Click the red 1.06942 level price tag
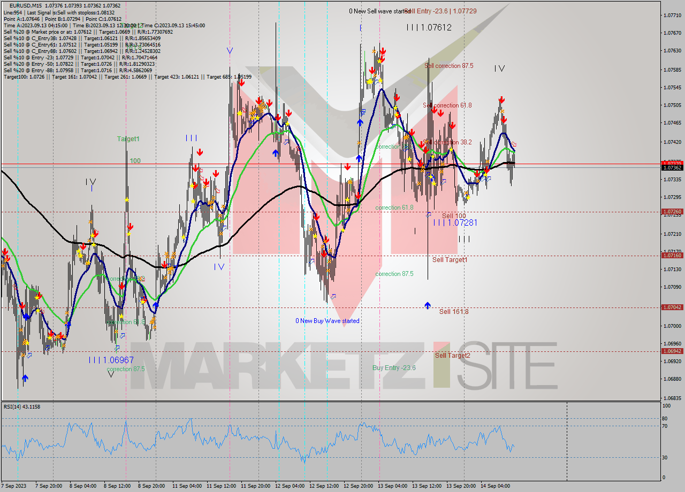 (x=672, y=351)
